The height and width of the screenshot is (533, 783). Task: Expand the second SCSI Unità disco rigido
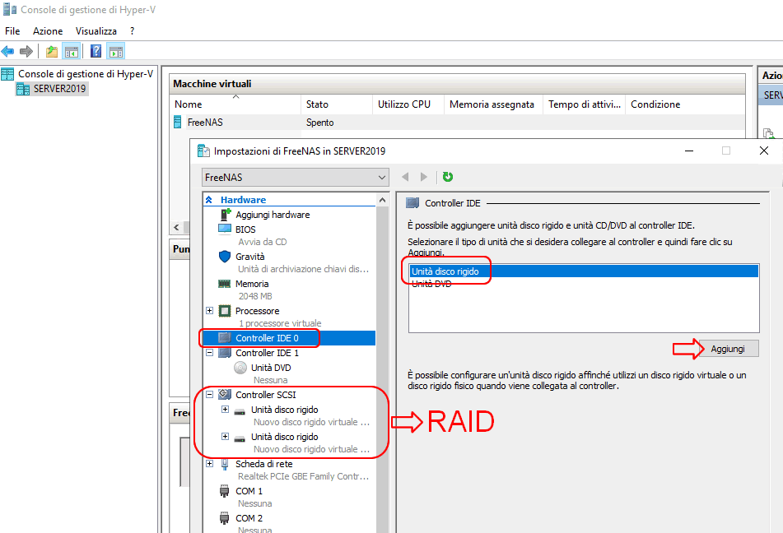[x=226, y=436]
